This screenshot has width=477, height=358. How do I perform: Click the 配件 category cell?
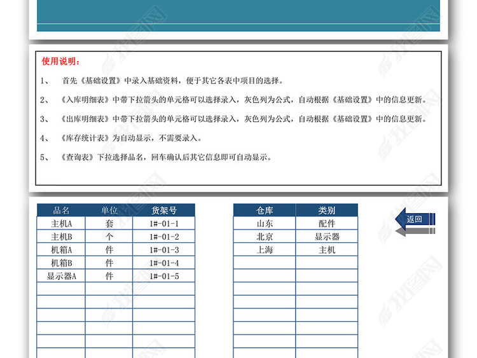326,224
